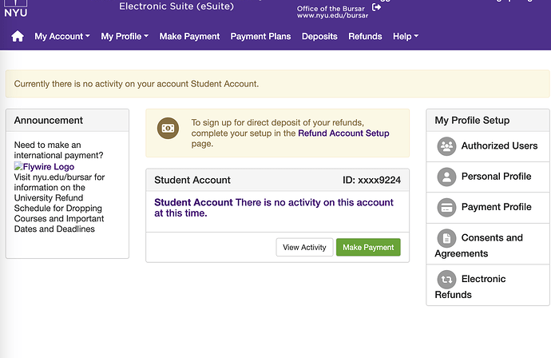The width and height of the screenshot is (551, 358).
Task: Click the money icon in refund notice
Action: pyautogui.click(x=168, y=128)
